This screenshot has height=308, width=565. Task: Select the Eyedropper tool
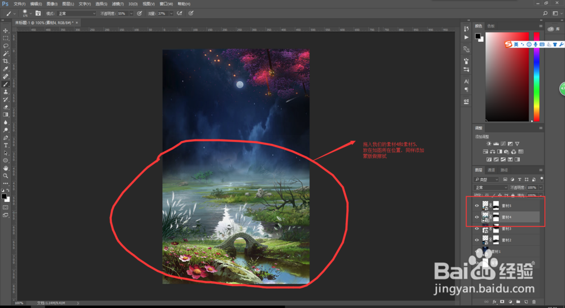pyautogui.click(x=6, y=69)
